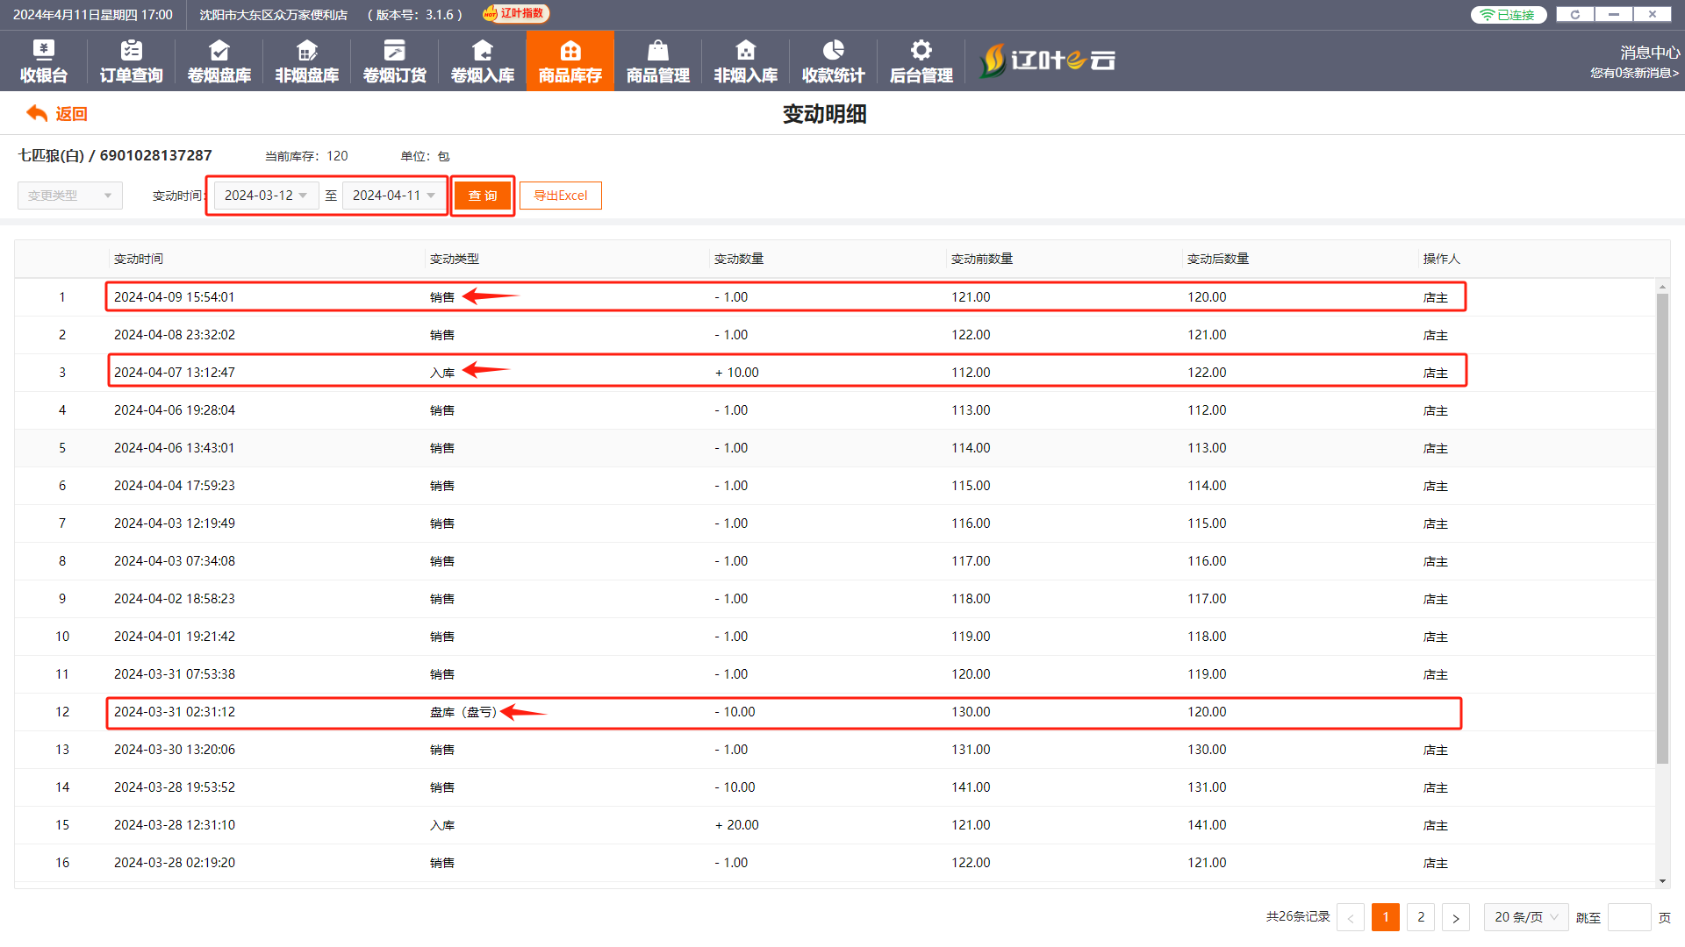1685x947 pixels.
Task: Click next page arrow in pagination
Action: (1456, 917)
